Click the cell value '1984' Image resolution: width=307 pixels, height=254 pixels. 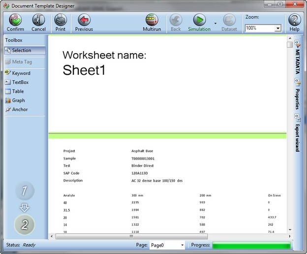tap(135, 210)
